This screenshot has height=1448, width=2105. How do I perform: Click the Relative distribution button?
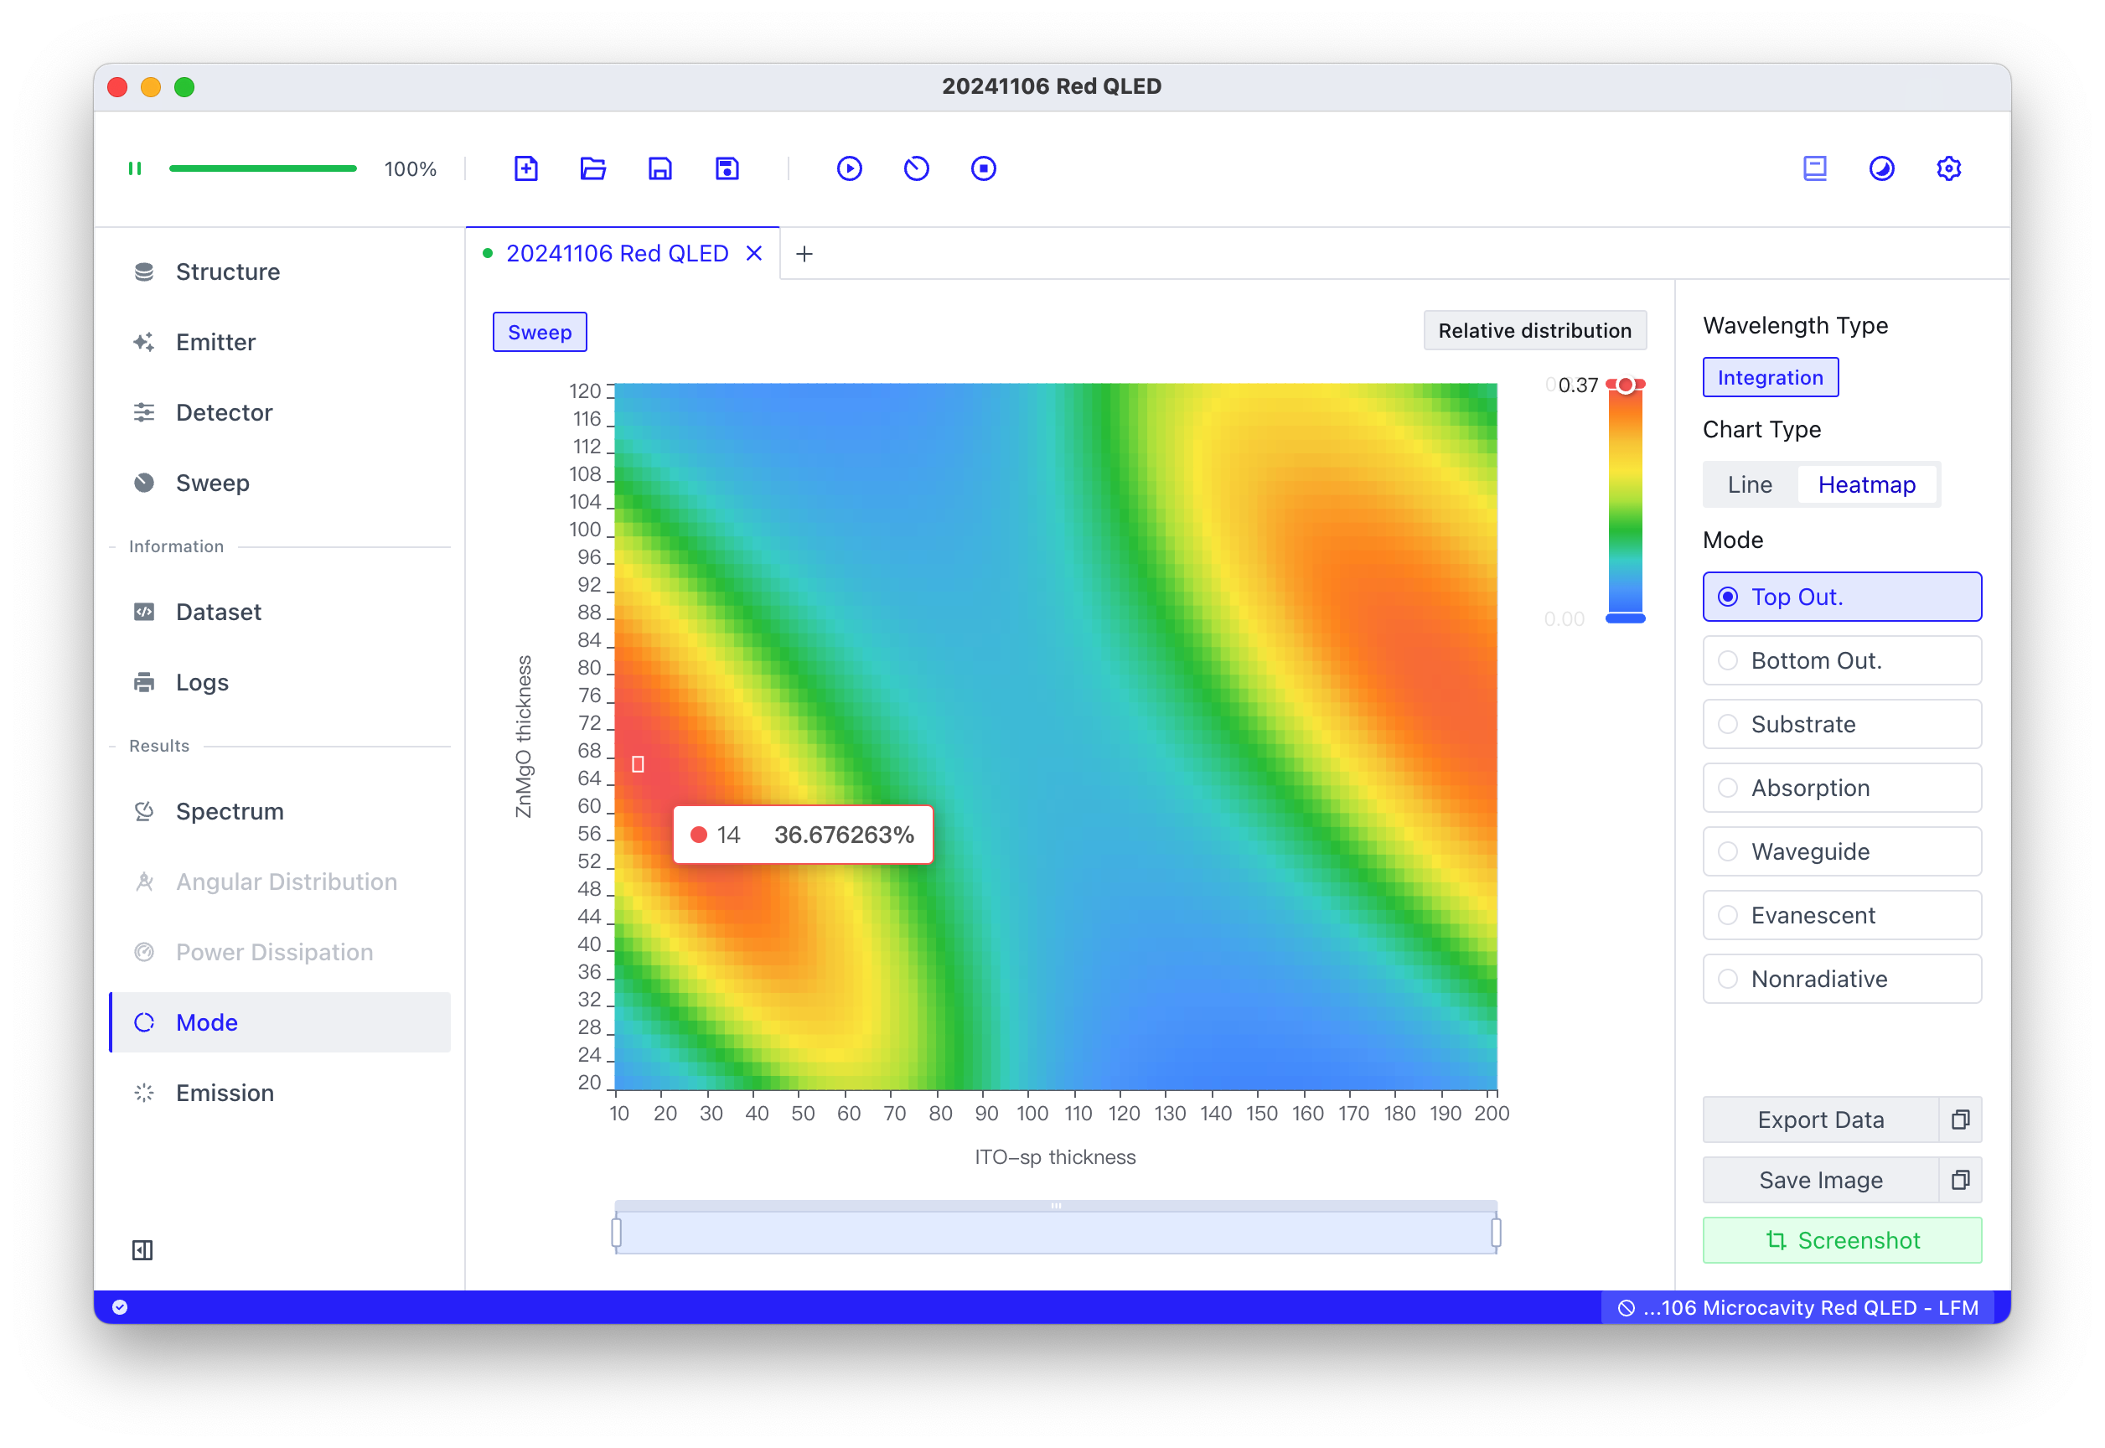(1535, 331)
